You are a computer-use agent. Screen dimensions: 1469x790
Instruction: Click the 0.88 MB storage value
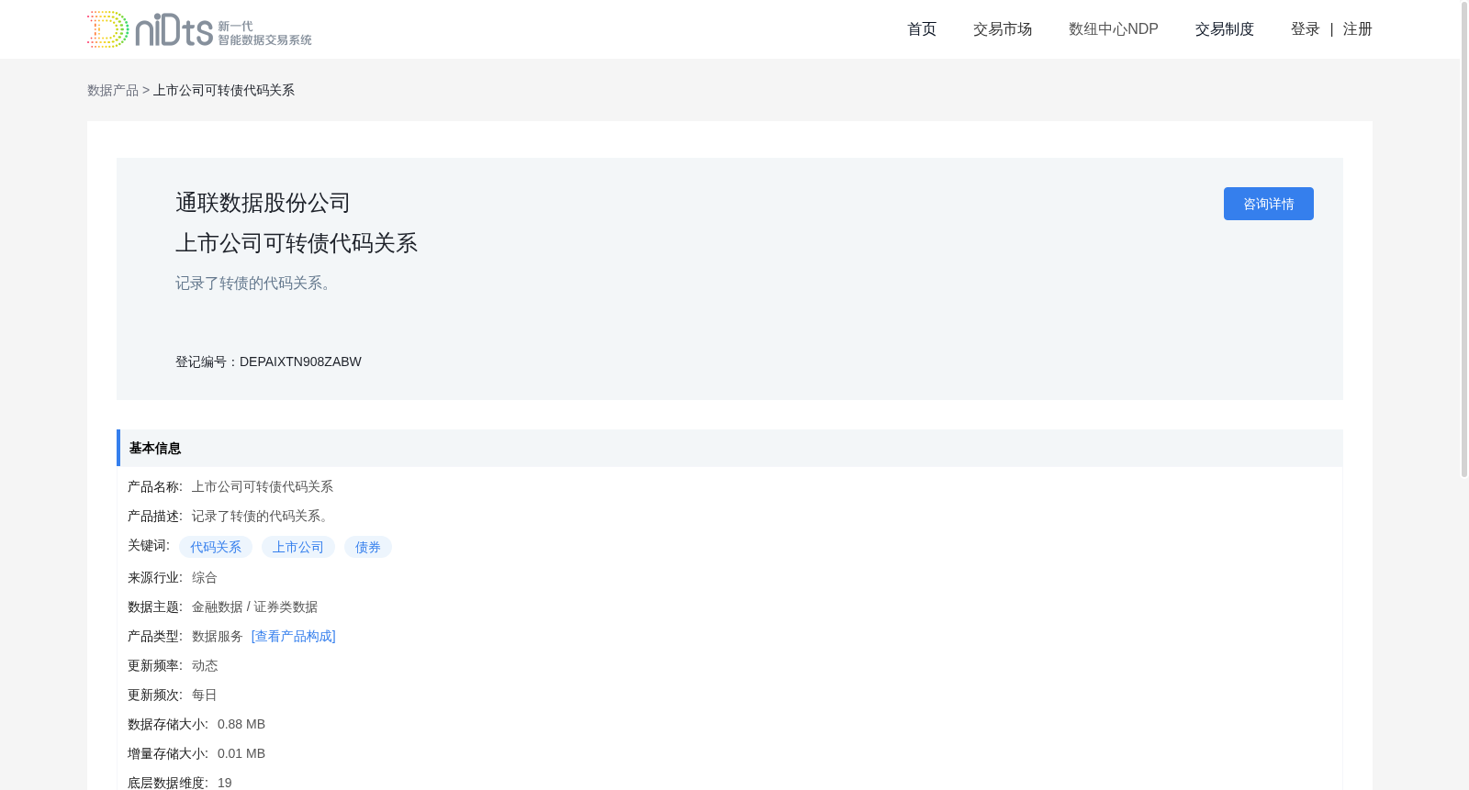(x=241, y=724)
